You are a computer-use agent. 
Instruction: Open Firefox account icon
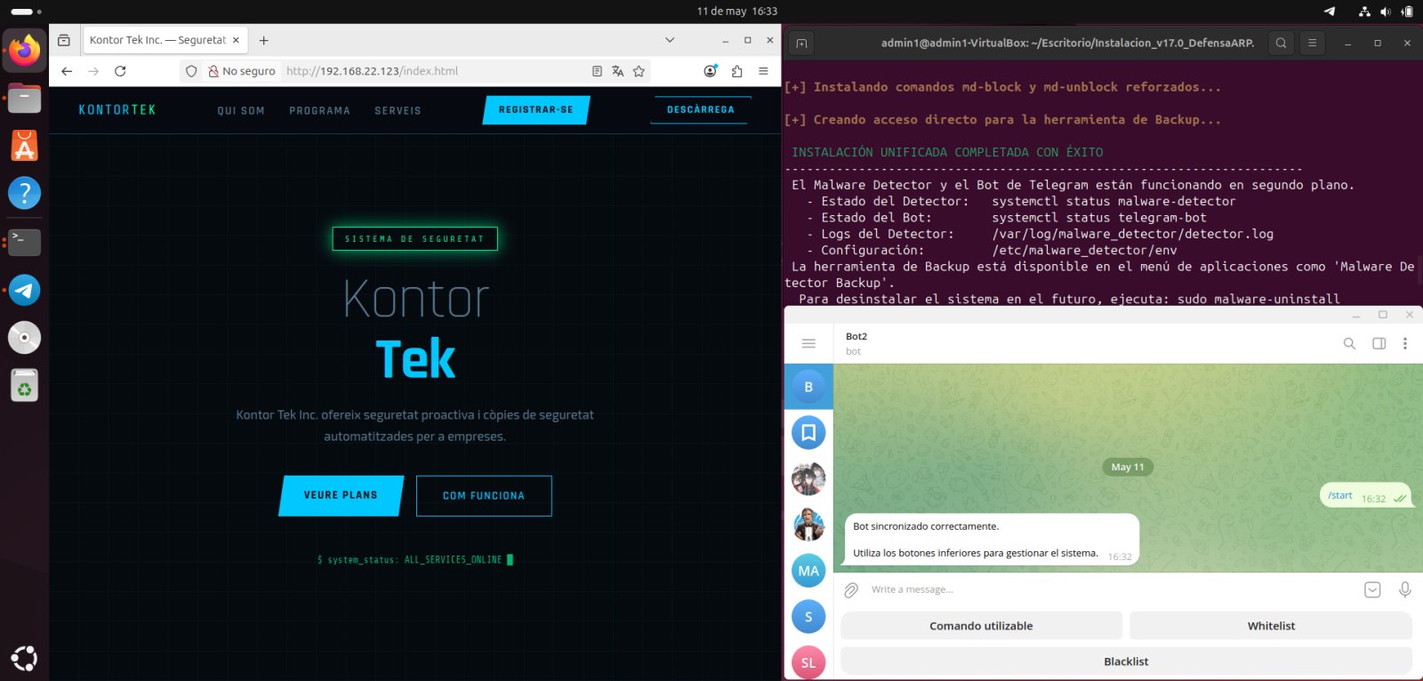(710, 71)
